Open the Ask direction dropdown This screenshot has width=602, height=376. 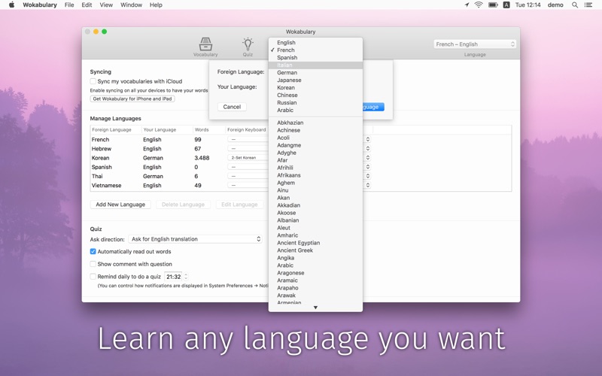pyautogui.click(x=196, y=239)
